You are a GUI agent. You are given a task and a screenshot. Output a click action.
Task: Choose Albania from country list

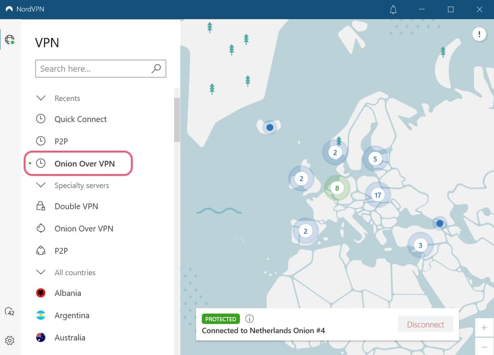[68, 293]
